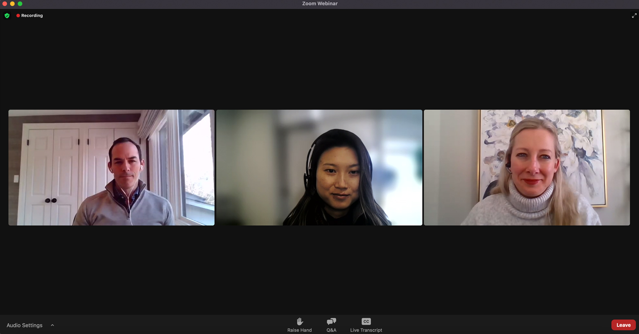Screen dimensions: 639x334
Task: Select the middle participant's video tile
Action: pyautogui.click(x=319, y=167)
